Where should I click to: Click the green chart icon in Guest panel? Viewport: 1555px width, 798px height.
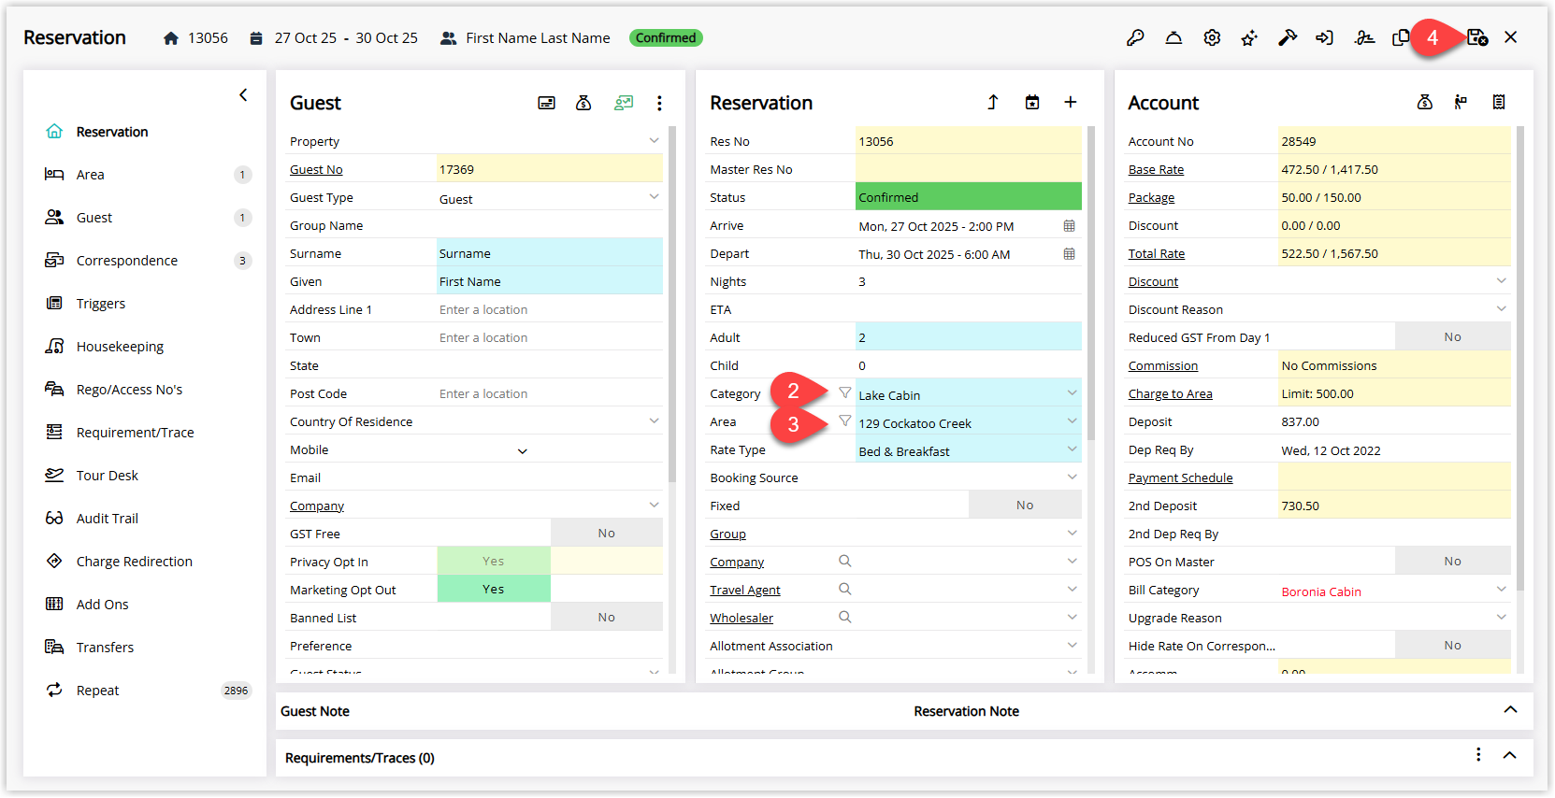(624, 103)
